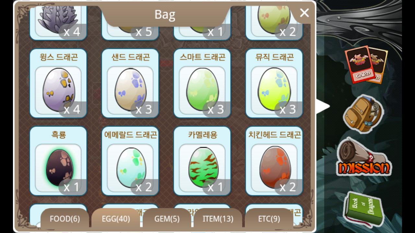Close the Bag window

point(304,13)
